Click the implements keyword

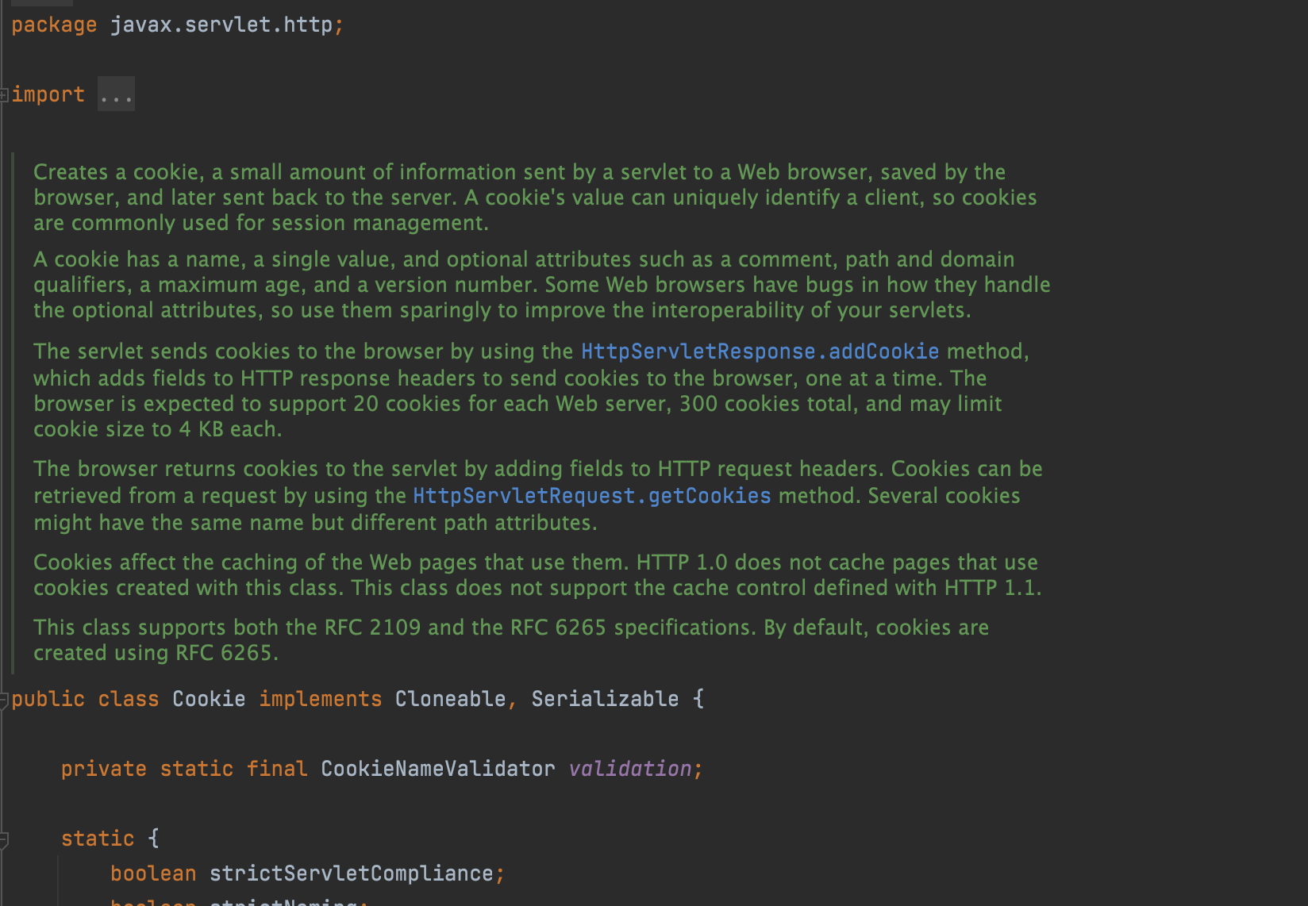[x=320, y=699]
